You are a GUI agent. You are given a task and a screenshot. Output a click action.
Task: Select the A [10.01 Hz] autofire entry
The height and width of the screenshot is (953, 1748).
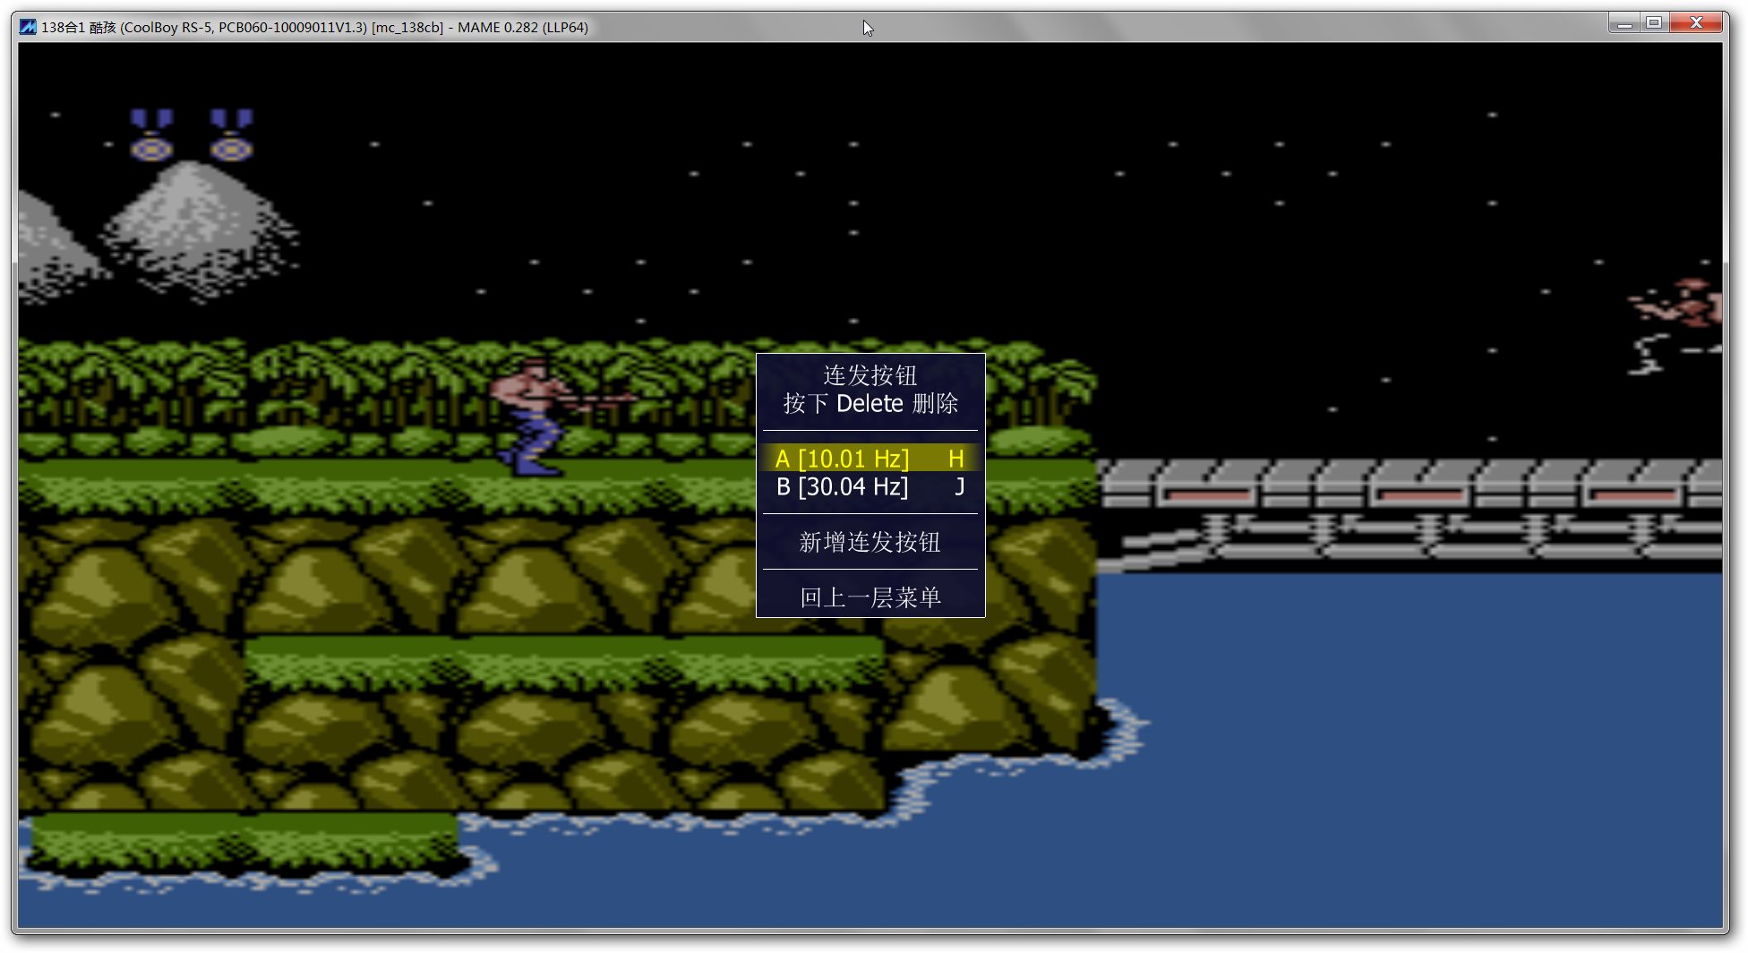click(842, 459)
